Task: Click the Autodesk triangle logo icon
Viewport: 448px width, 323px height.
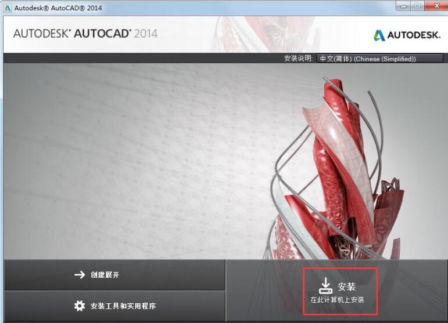Action: [379, 35]
